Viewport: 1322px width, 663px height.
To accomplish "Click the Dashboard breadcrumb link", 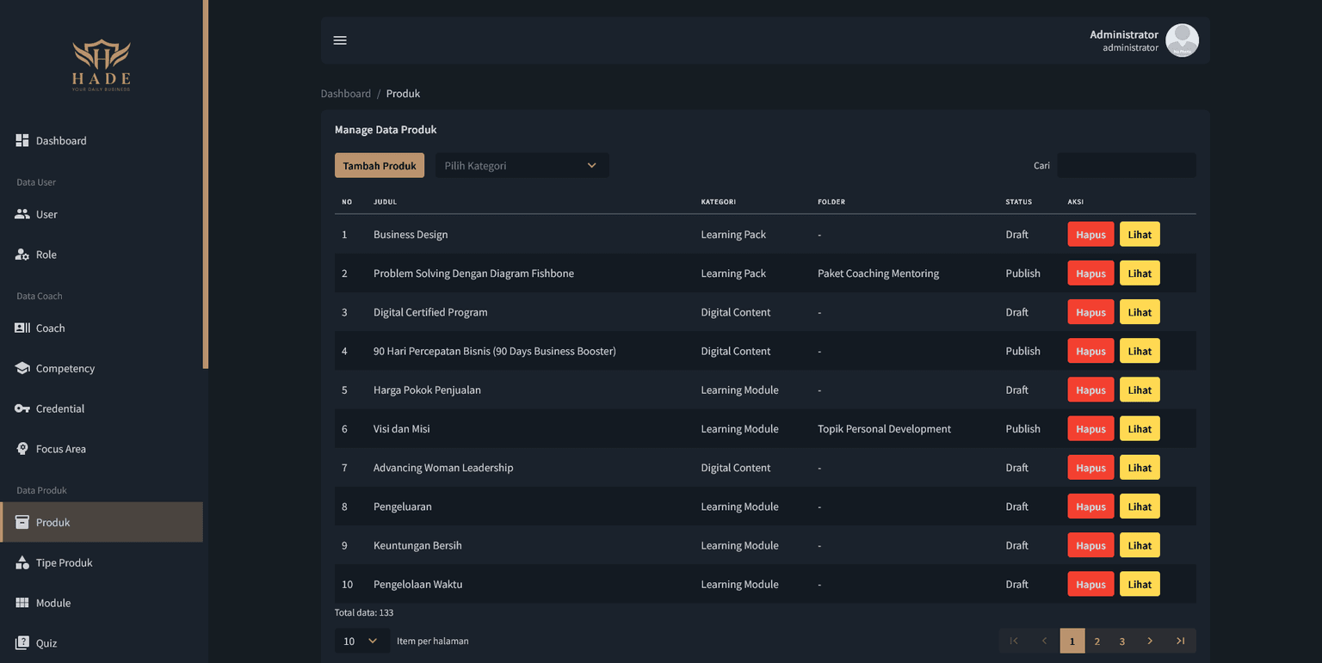I will pos(345,94).
